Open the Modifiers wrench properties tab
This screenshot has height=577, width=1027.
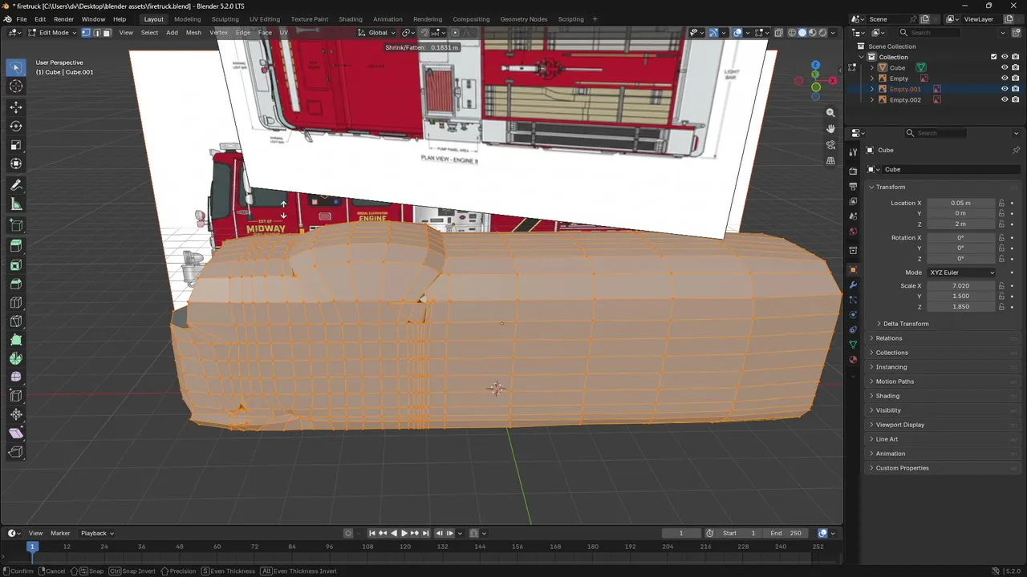(853, 284)
